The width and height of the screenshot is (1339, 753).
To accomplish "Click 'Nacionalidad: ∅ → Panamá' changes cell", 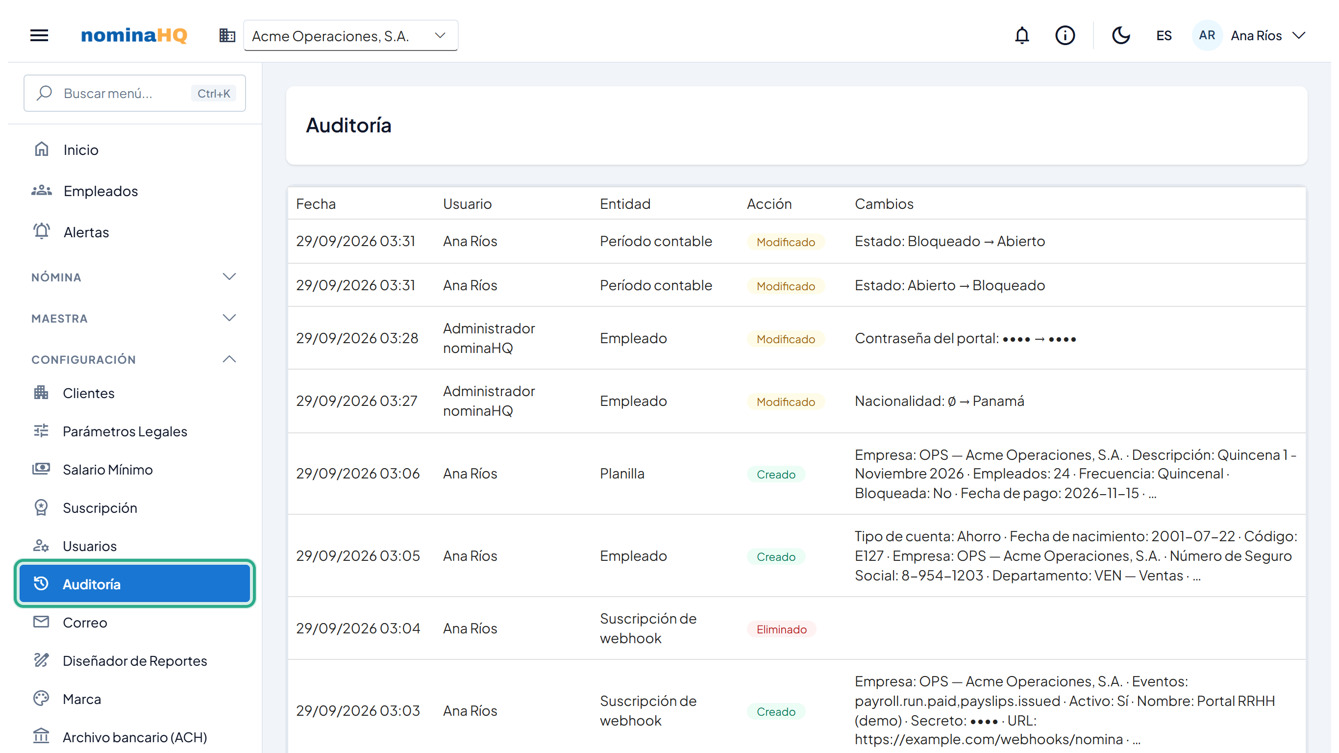I will (x=939, y=401).
